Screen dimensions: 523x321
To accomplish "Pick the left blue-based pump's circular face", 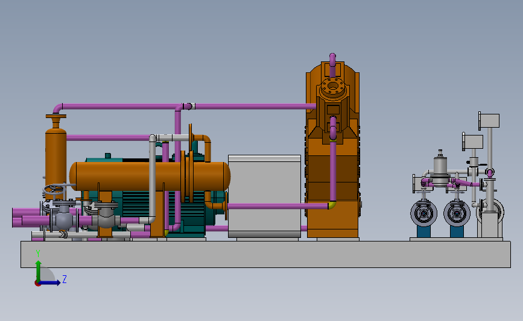I will click(423, 213).
